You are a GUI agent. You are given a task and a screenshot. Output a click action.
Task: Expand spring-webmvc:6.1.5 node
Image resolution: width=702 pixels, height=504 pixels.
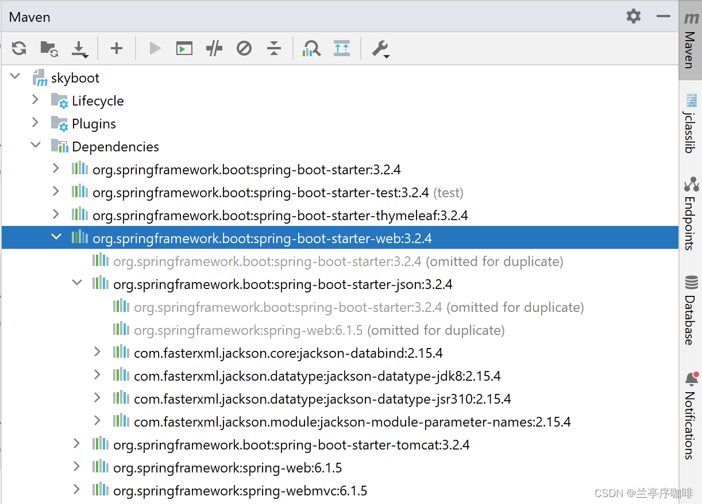(x=76, y=489)
